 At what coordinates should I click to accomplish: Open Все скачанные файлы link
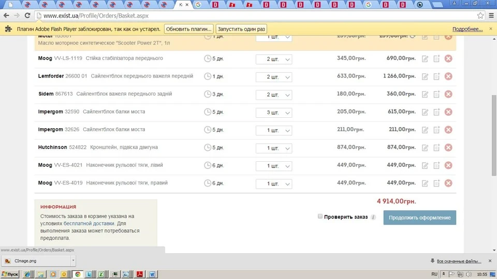click(x=459, y=261)
